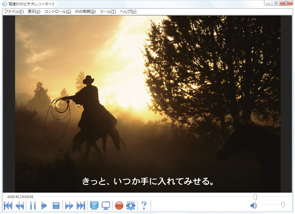Switch to full screen monitor icon
Screen dimensions: 295x214
[x=106, y=206]
